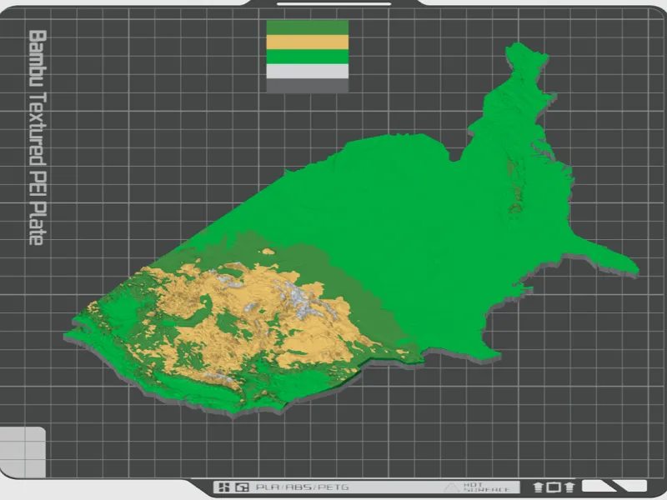Image resolution: width=667 pixels, height=500 pixels.
Task: Click the white handle bar at plate top
Action: [334, 4]
